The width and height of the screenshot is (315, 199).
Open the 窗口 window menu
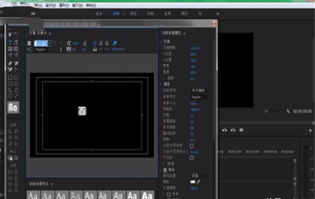click(x=77, y=5)
